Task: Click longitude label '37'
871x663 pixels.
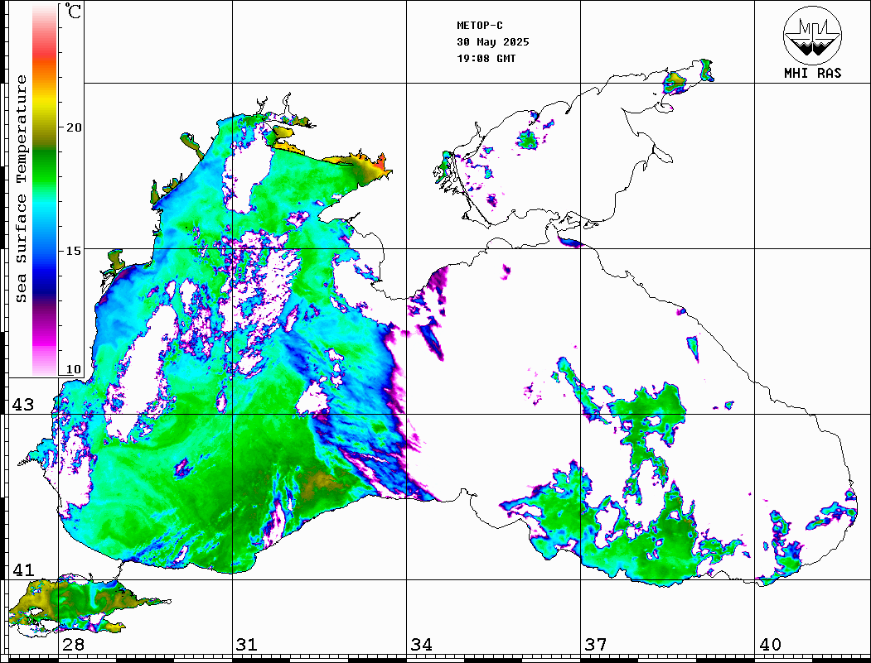Action: (596, 645)
